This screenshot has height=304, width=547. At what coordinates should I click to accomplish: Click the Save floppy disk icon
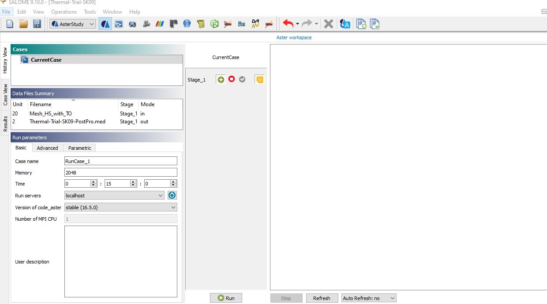pos(37,24)
